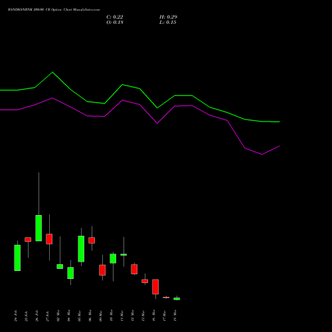
Task: Click the '09 Mar' date axis label
Action: [101, 315]
